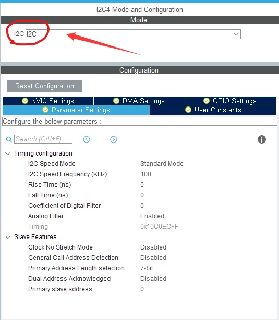
Task: Edit the Rise Time (ns) value
Action: (142, 185)
